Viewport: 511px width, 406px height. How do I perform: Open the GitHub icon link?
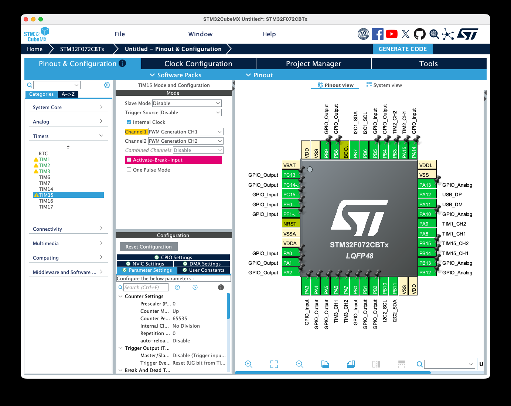[419, 34]
